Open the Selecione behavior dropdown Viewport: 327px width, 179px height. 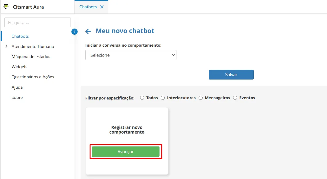(x=131, y=55)
